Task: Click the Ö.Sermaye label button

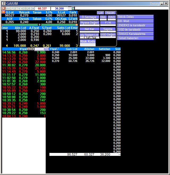Action: 89,17
